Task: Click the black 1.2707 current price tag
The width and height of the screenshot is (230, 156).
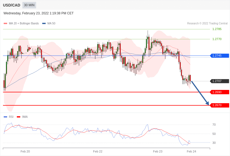Action: point(219,81)
